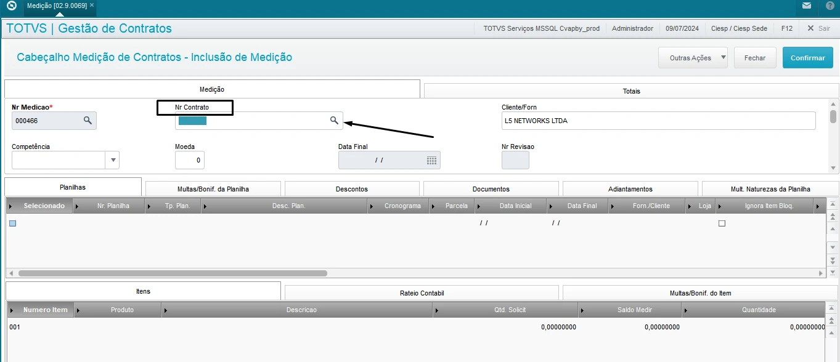Screen dimensions: 840x362
Task: Open the Data Final calendar picker icon
Action: 431,160
